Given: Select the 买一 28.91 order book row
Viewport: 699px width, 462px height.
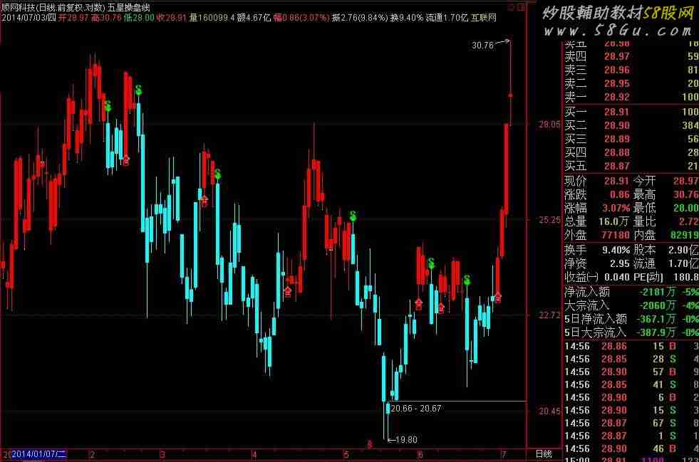Looking at the screenshot, I should 631,111.
